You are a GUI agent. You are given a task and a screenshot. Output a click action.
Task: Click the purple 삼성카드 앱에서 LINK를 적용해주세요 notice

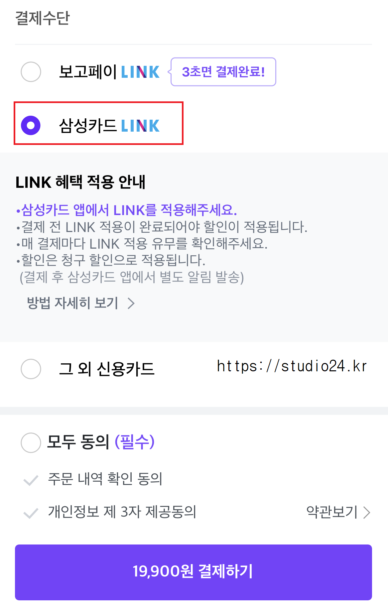[x=126, y=210]
